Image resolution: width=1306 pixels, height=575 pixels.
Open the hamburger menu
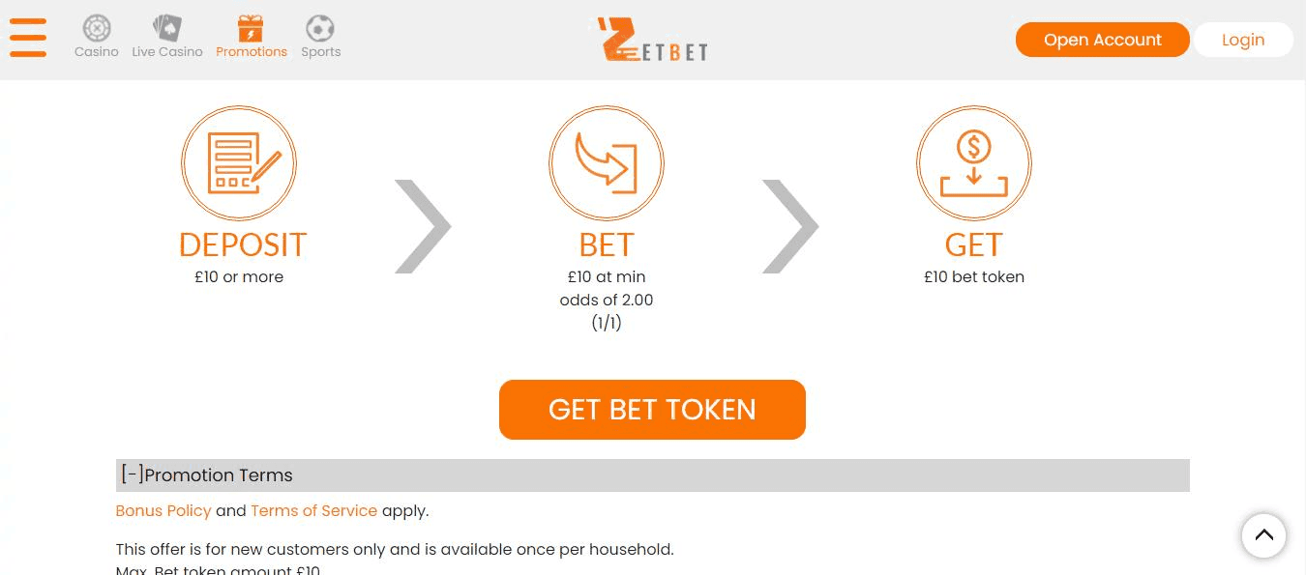coord(28,38)
